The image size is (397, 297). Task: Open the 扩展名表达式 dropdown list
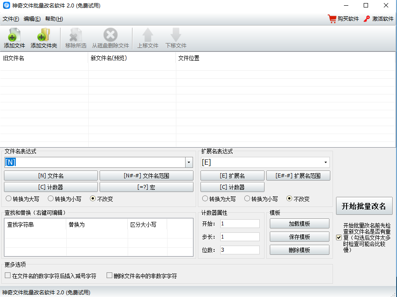click(326, 162)
